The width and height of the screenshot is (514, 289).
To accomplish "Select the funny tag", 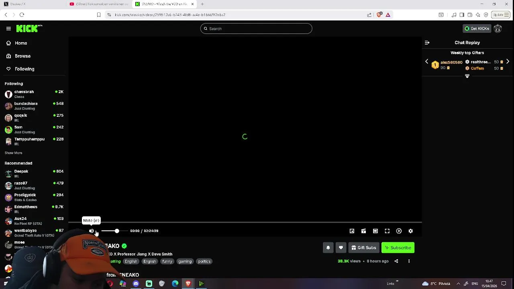I will click(x=167, y=261).
